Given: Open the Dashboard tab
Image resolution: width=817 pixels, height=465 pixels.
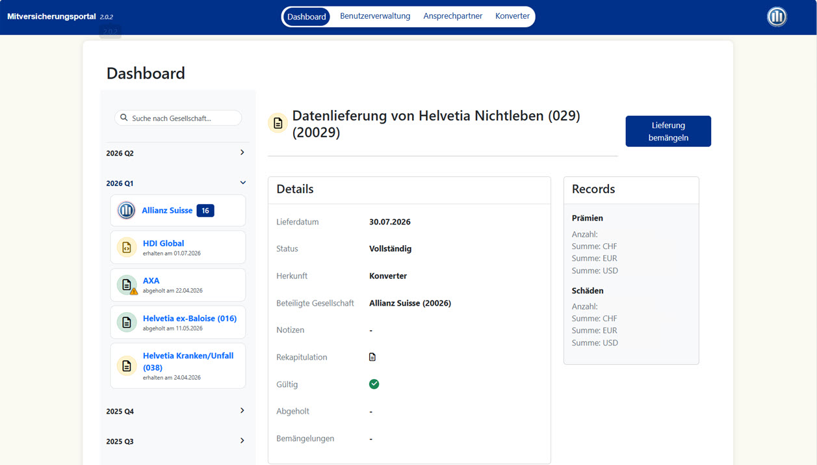Looking at the screenshot, I should coord(307,17).
